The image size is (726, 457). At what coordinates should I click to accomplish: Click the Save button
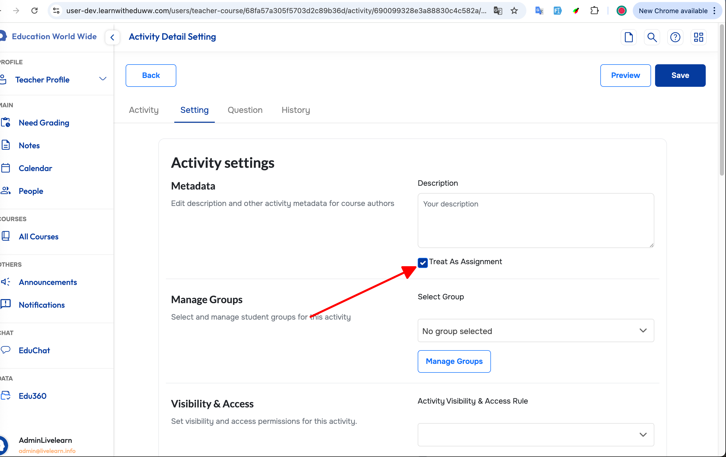pyautogui.click(x=680, y=75)
